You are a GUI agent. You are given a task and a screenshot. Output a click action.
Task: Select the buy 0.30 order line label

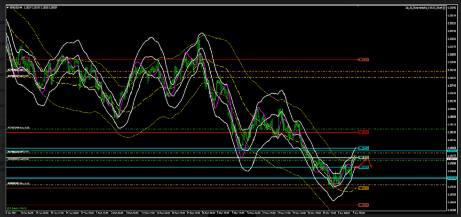(x=19, y=128)
